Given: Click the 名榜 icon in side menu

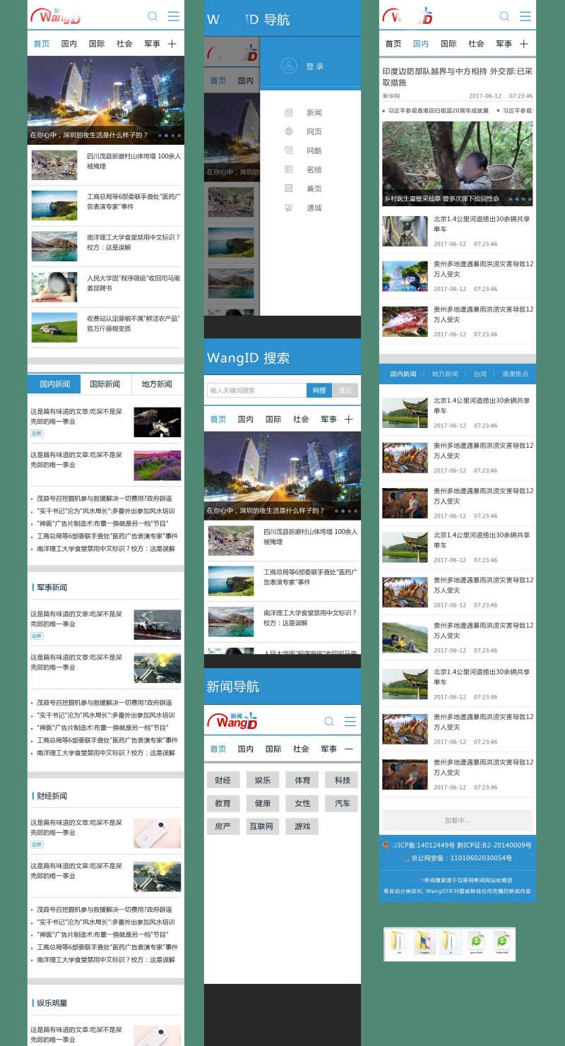Looking at the screenshot, I should coord(289,170).
